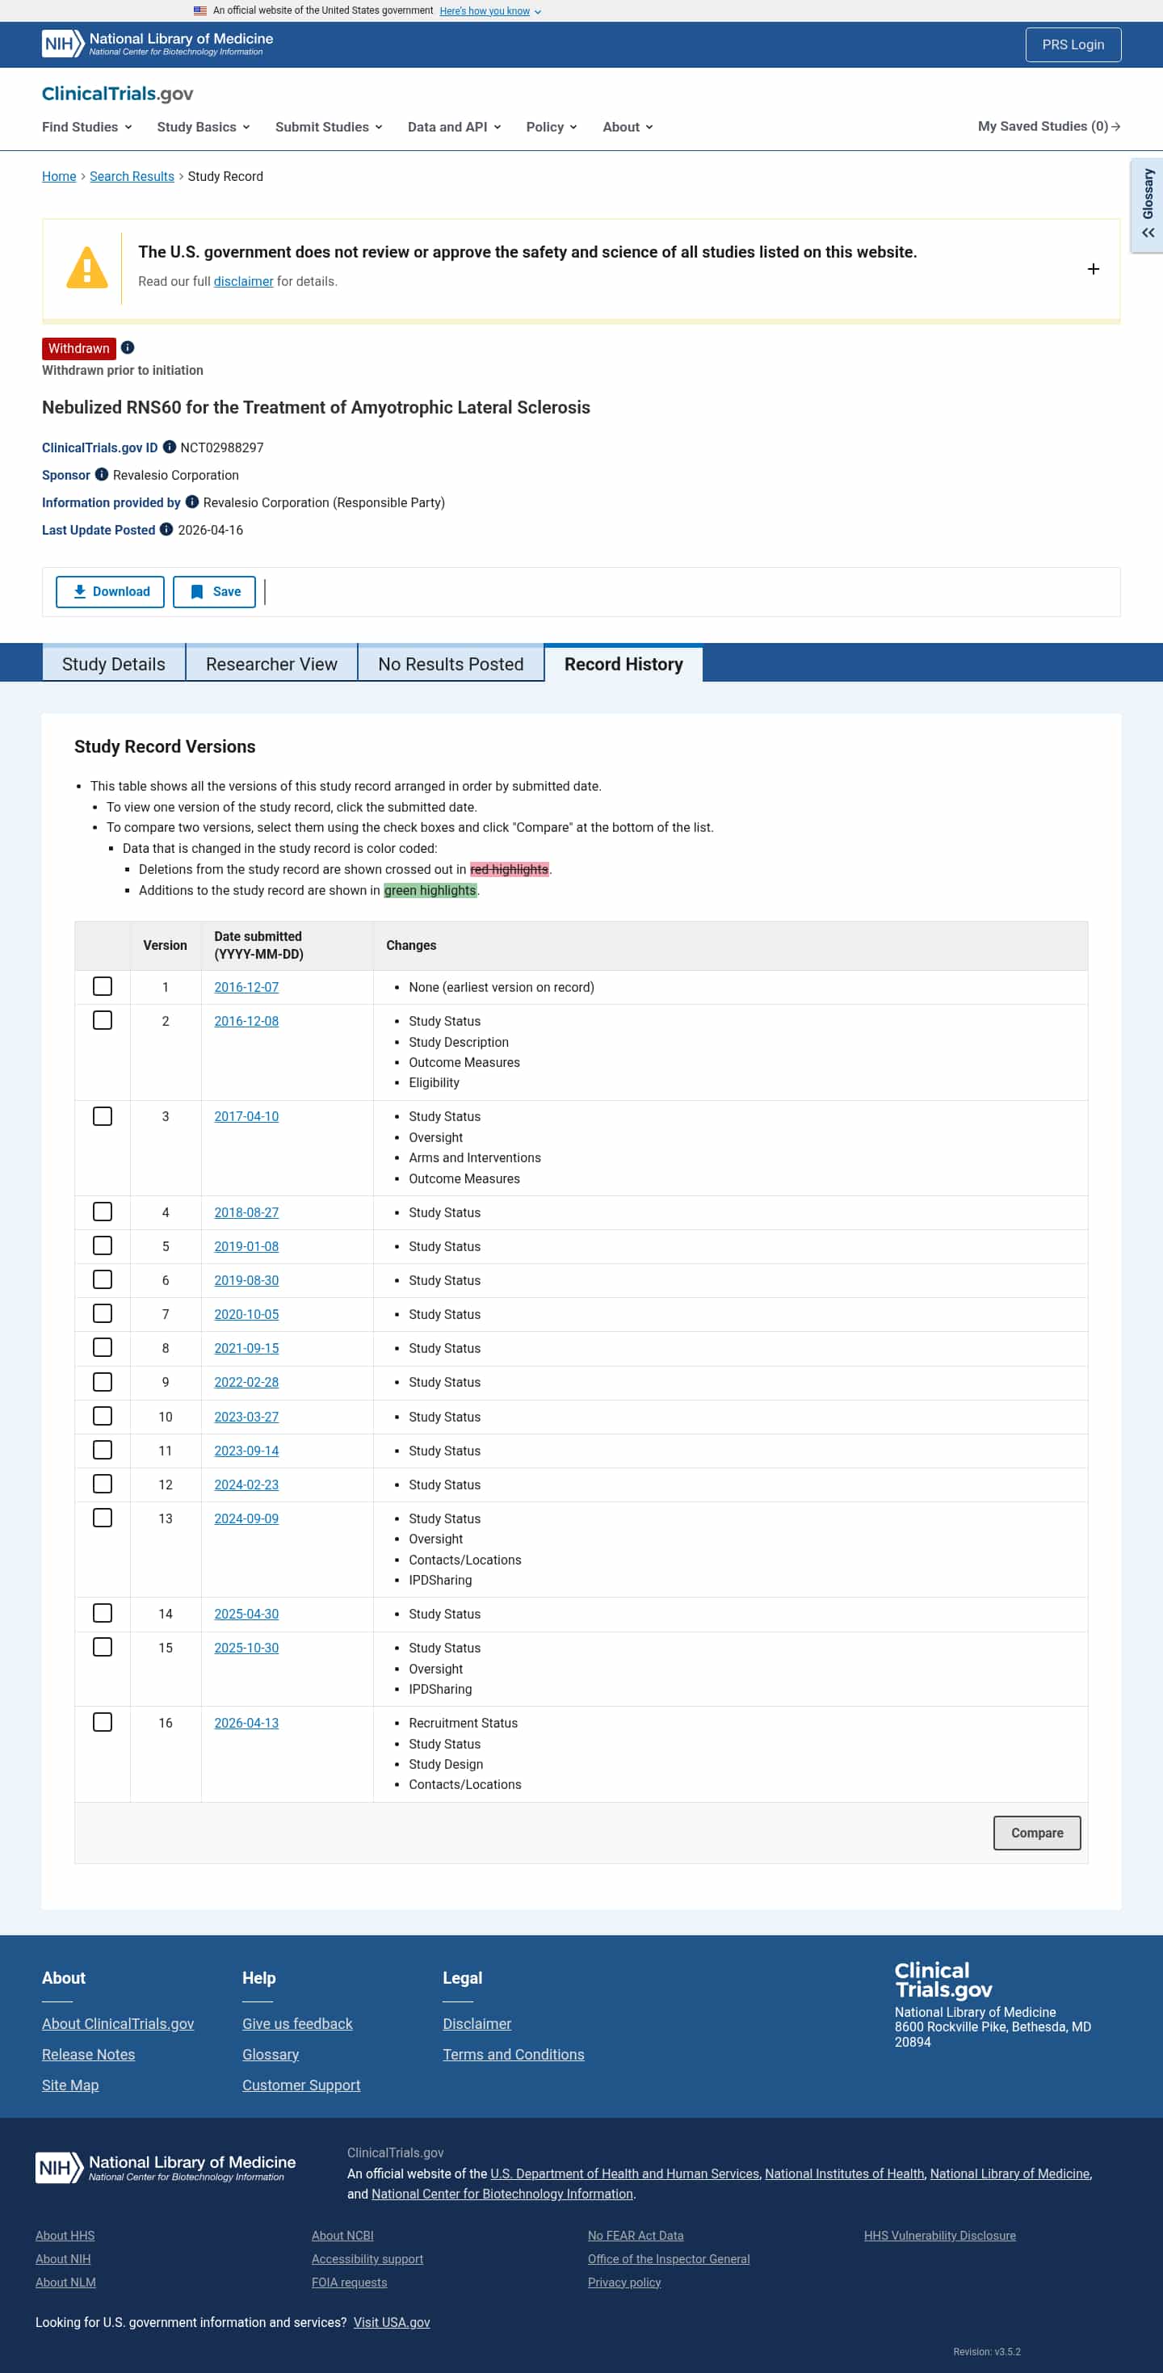Expand the Find Studies menu
The width and height of the screenshot is (1163, 2373).
86,127
